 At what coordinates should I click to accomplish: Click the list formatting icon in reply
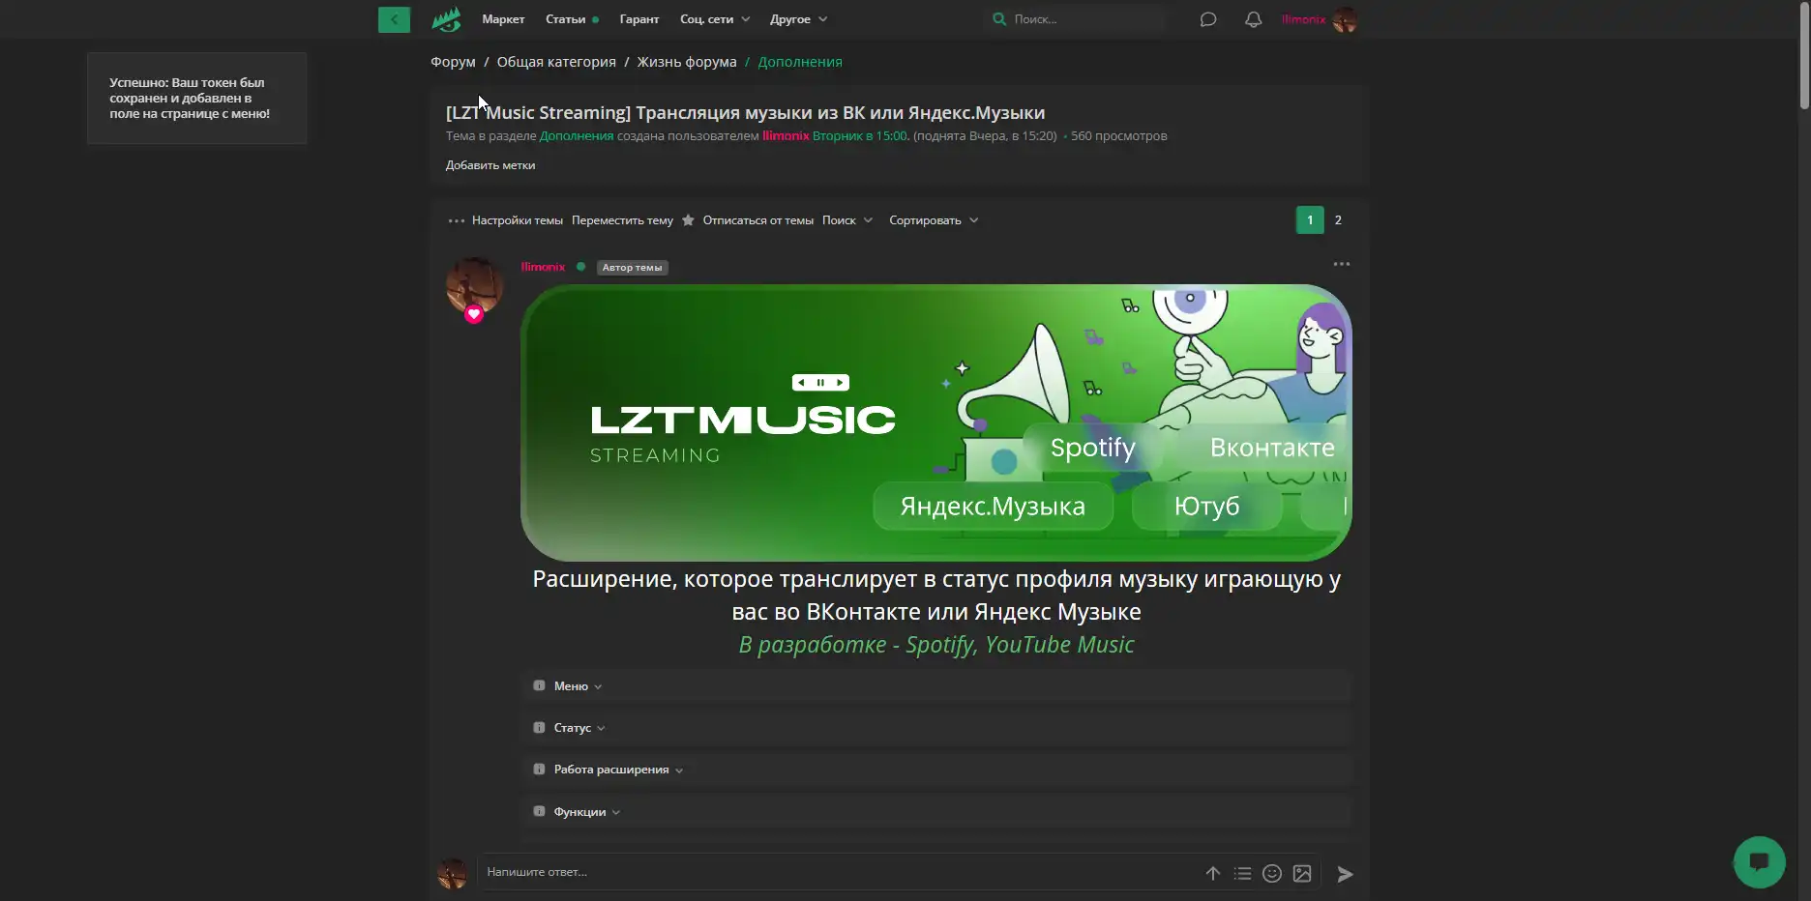[x=1242, y=874]
